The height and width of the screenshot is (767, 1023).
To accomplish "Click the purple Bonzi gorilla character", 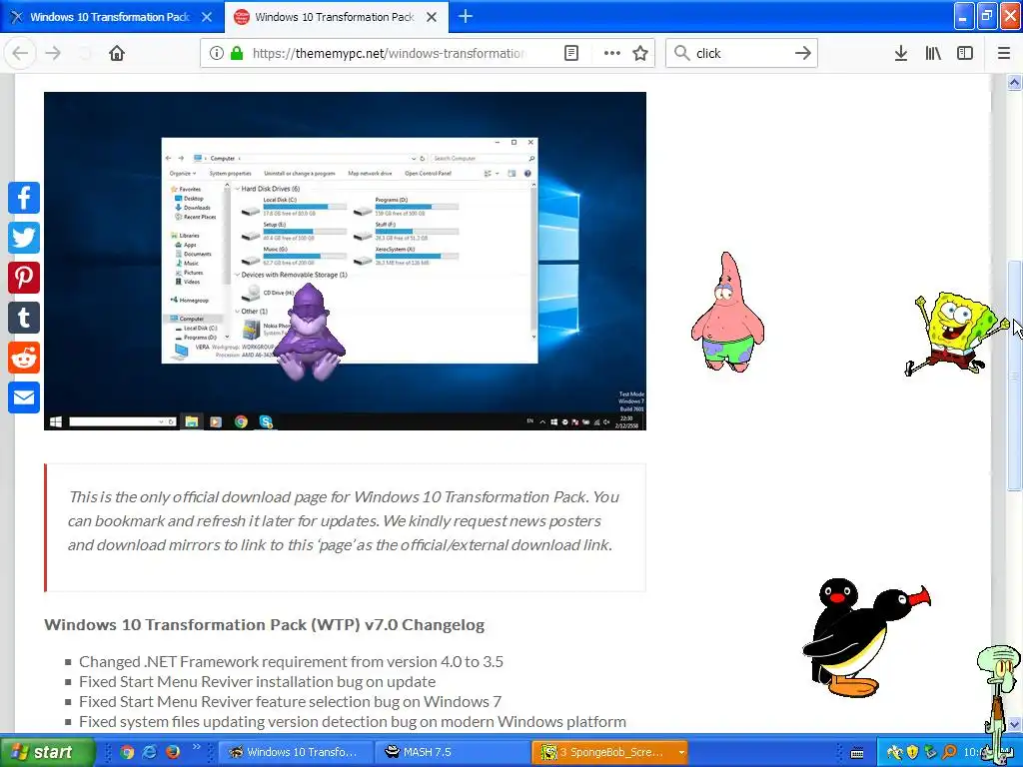I will (x=310, y=332).
